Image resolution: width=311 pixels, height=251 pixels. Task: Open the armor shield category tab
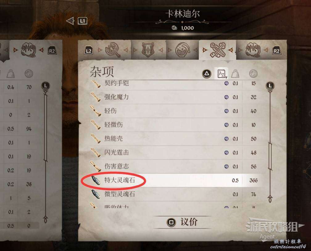tap(148, 50)
